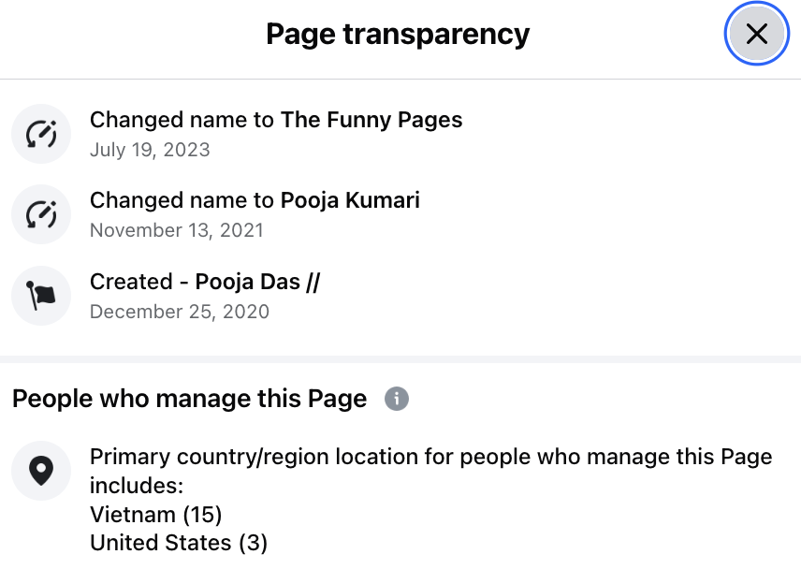Viewport: 801px width, 569px height.
Task: Click the flag icon for page creation
Action: pyautogui.click(x=41, y=296)
